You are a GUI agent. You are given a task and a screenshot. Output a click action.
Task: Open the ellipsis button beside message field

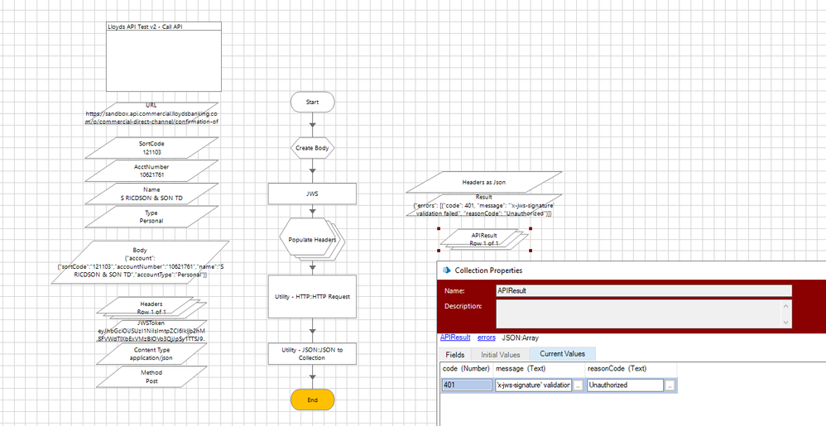click(x=578, y=385)
